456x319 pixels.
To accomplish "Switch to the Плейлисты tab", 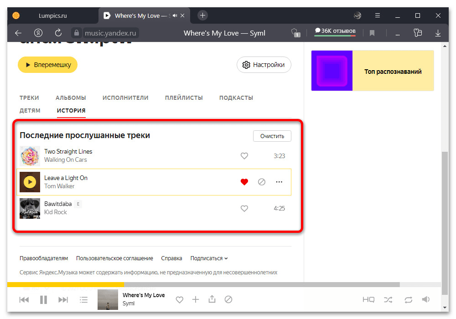I will pos(184,98).
